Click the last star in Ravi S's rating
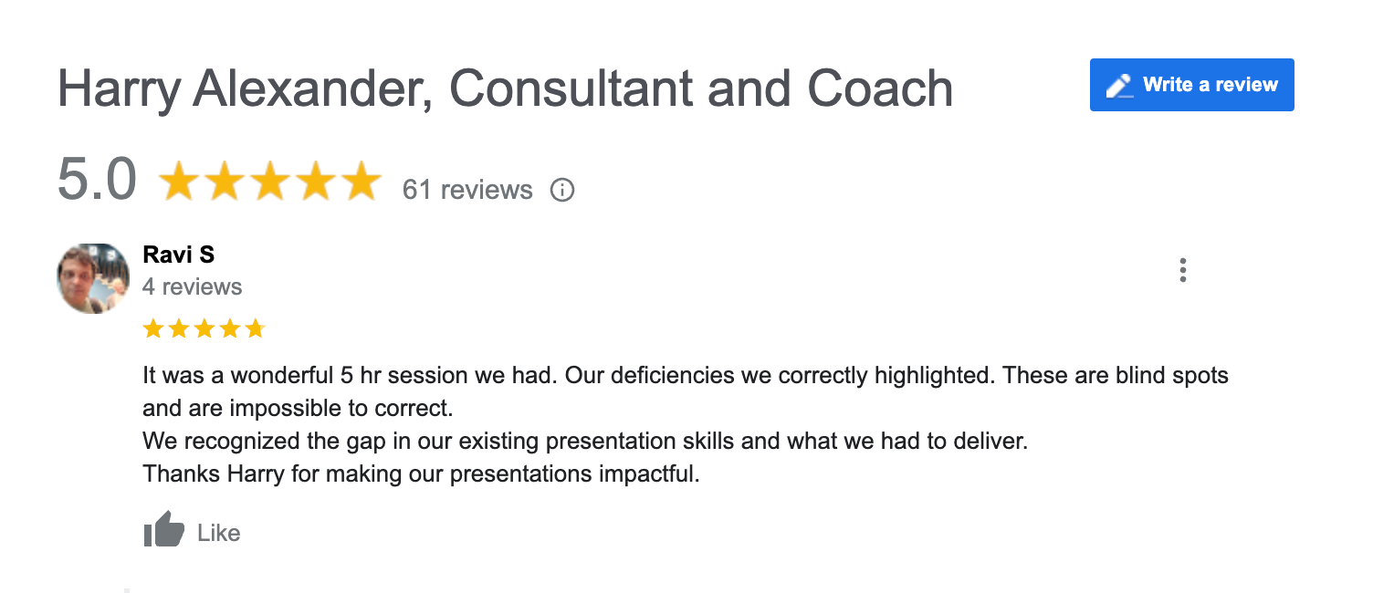 point(255,328)
